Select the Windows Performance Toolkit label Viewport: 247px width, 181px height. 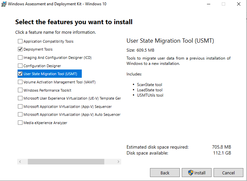pos(47,90)
